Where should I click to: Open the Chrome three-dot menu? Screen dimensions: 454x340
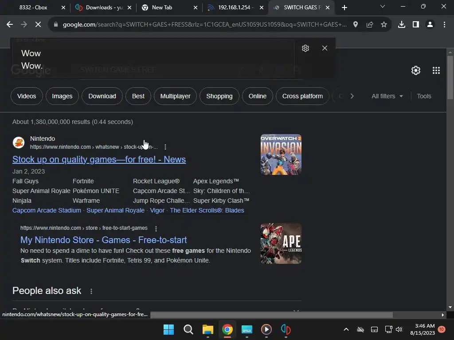[x=444, y=25]
